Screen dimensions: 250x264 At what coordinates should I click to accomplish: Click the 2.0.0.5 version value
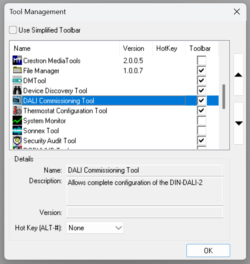pos(133,61)
